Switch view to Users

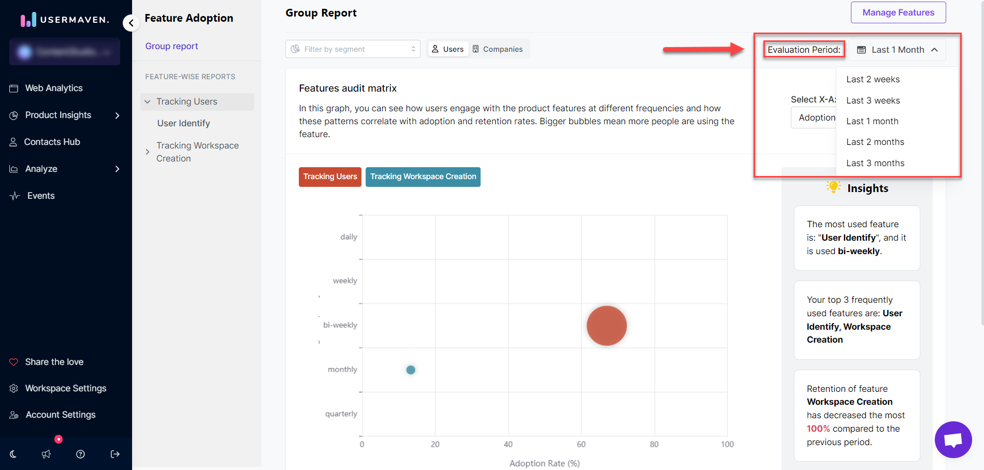point(448,49)
